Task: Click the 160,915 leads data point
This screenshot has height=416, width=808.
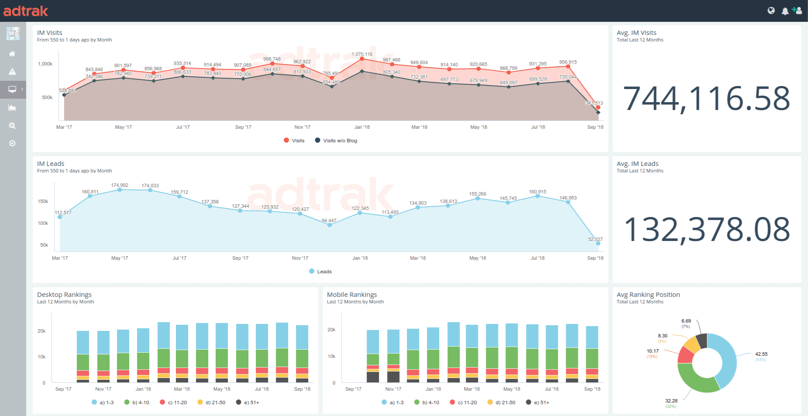Action: [x=537, y=196]
